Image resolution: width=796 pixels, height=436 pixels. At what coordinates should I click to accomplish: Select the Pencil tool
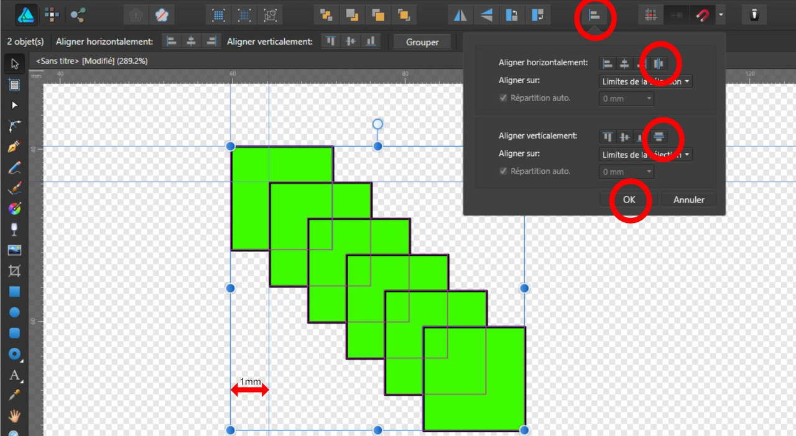(14, 168)
